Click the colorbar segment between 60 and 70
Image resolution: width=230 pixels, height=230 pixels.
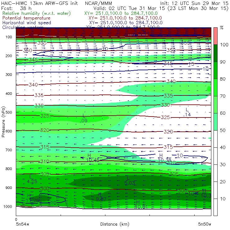coord(215,104)
